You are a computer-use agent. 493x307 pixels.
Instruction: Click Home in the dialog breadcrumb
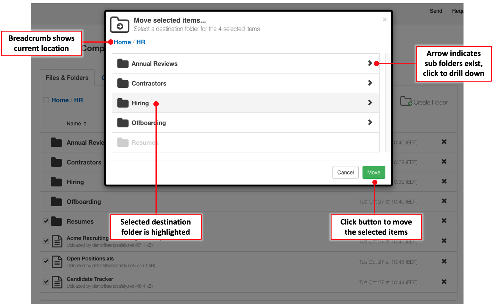pos(122,42)
